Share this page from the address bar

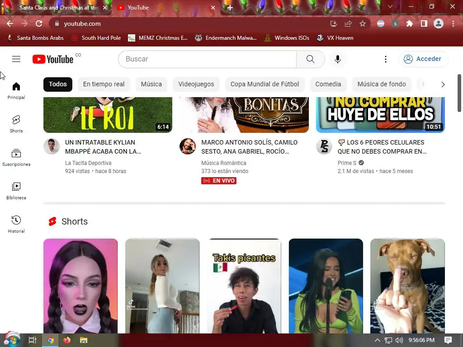(x=348, y=23)
